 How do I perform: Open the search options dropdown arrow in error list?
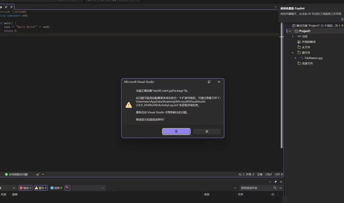pyautogui.click(x=280, y=188)
